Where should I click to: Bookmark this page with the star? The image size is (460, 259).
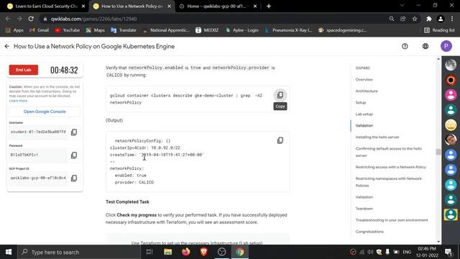415,19
